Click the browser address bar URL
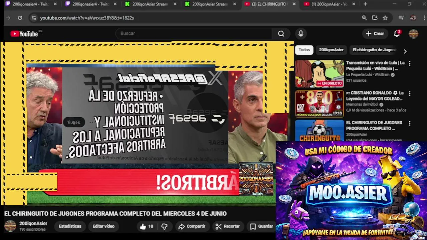The height and width of the screenshot is (240, 427). (x=87, y=18)
